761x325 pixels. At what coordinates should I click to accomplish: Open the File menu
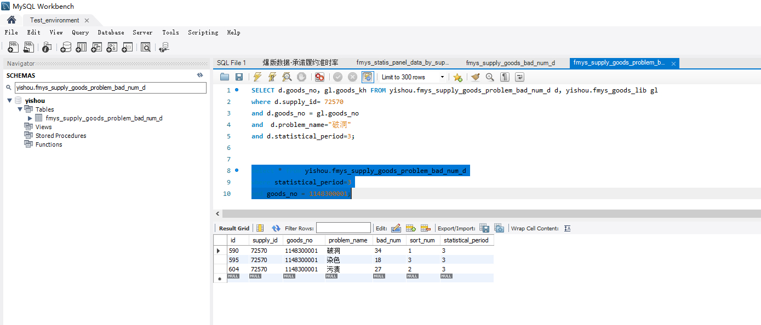coord(12,32)
